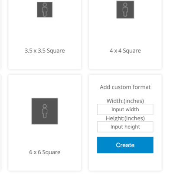
Task: Focus the Input width field
Action: tap(125, 109)
